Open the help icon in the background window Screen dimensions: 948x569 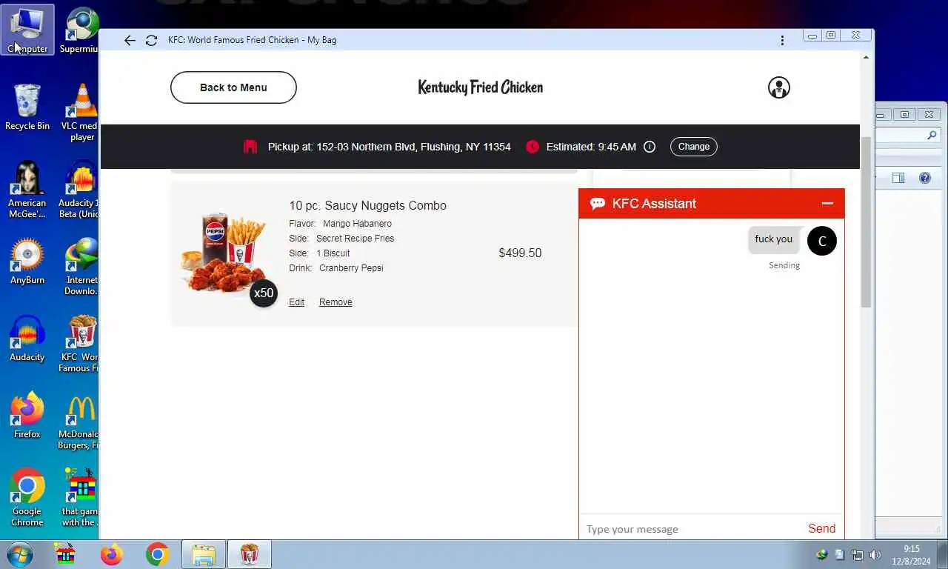tap(925, 178)
